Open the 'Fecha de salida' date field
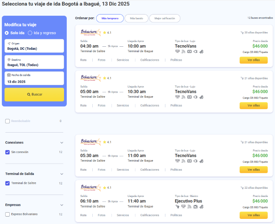275x224 pixels. 34,78
